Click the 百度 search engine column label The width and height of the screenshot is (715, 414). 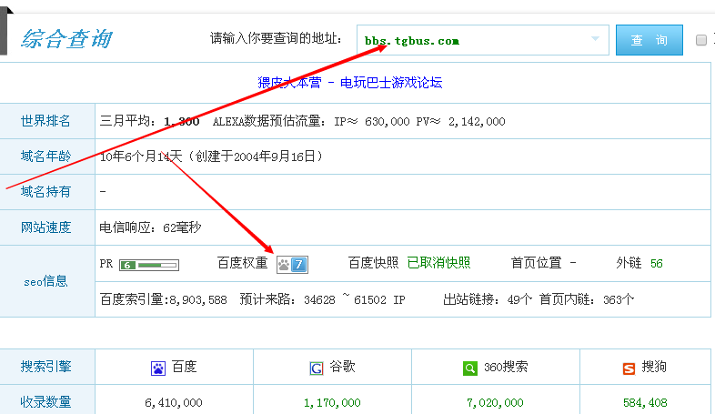pos(184,367)
